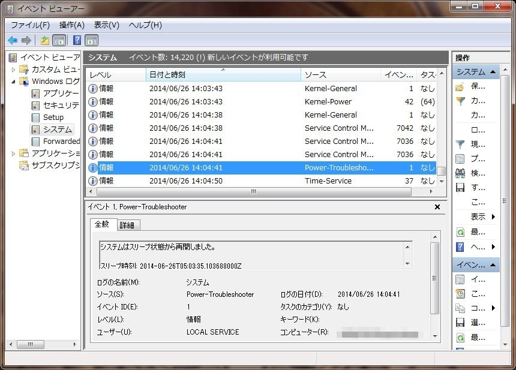Select the Kernel-General 14:04:38 row
Viewport: 516px width, 370px height.
(x=262, y=115)
